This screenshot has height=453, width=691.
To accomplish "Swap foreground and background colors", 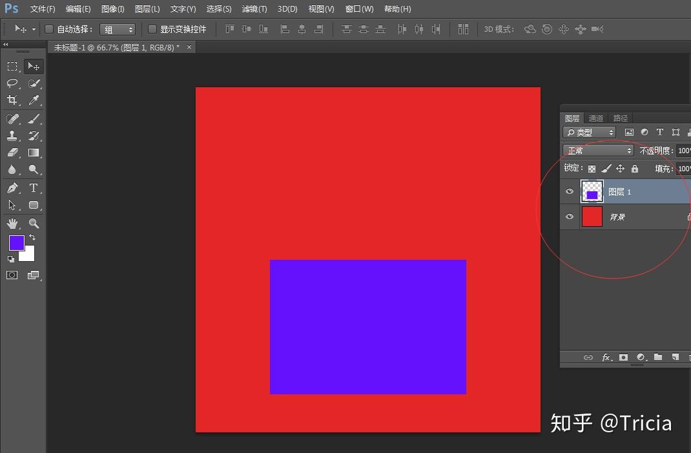I will click(x=32, y=237).
